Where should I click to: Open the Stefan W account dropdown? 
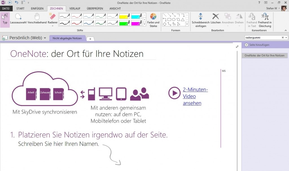(x=279, y=8)
